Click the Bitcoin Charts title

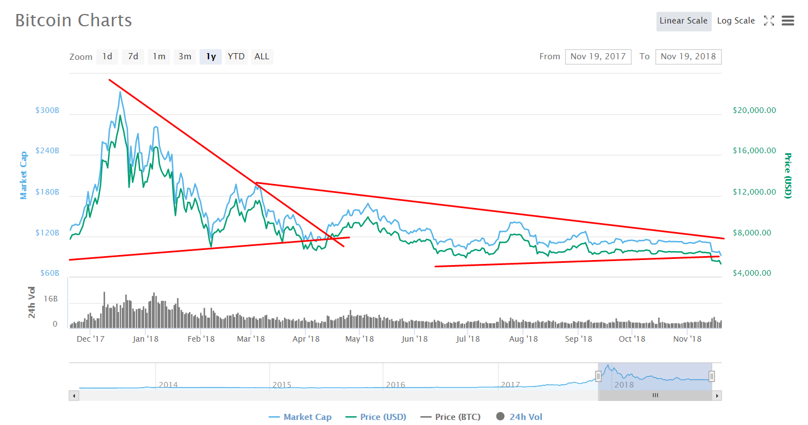click(74, 21)
